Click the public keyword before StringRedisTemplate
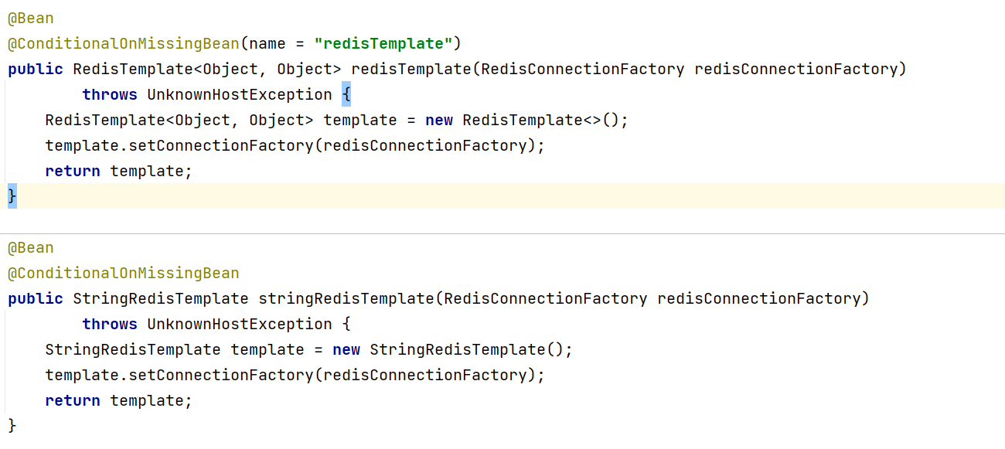Screen dimensions: 1005x449 click(x=36, y=299)
